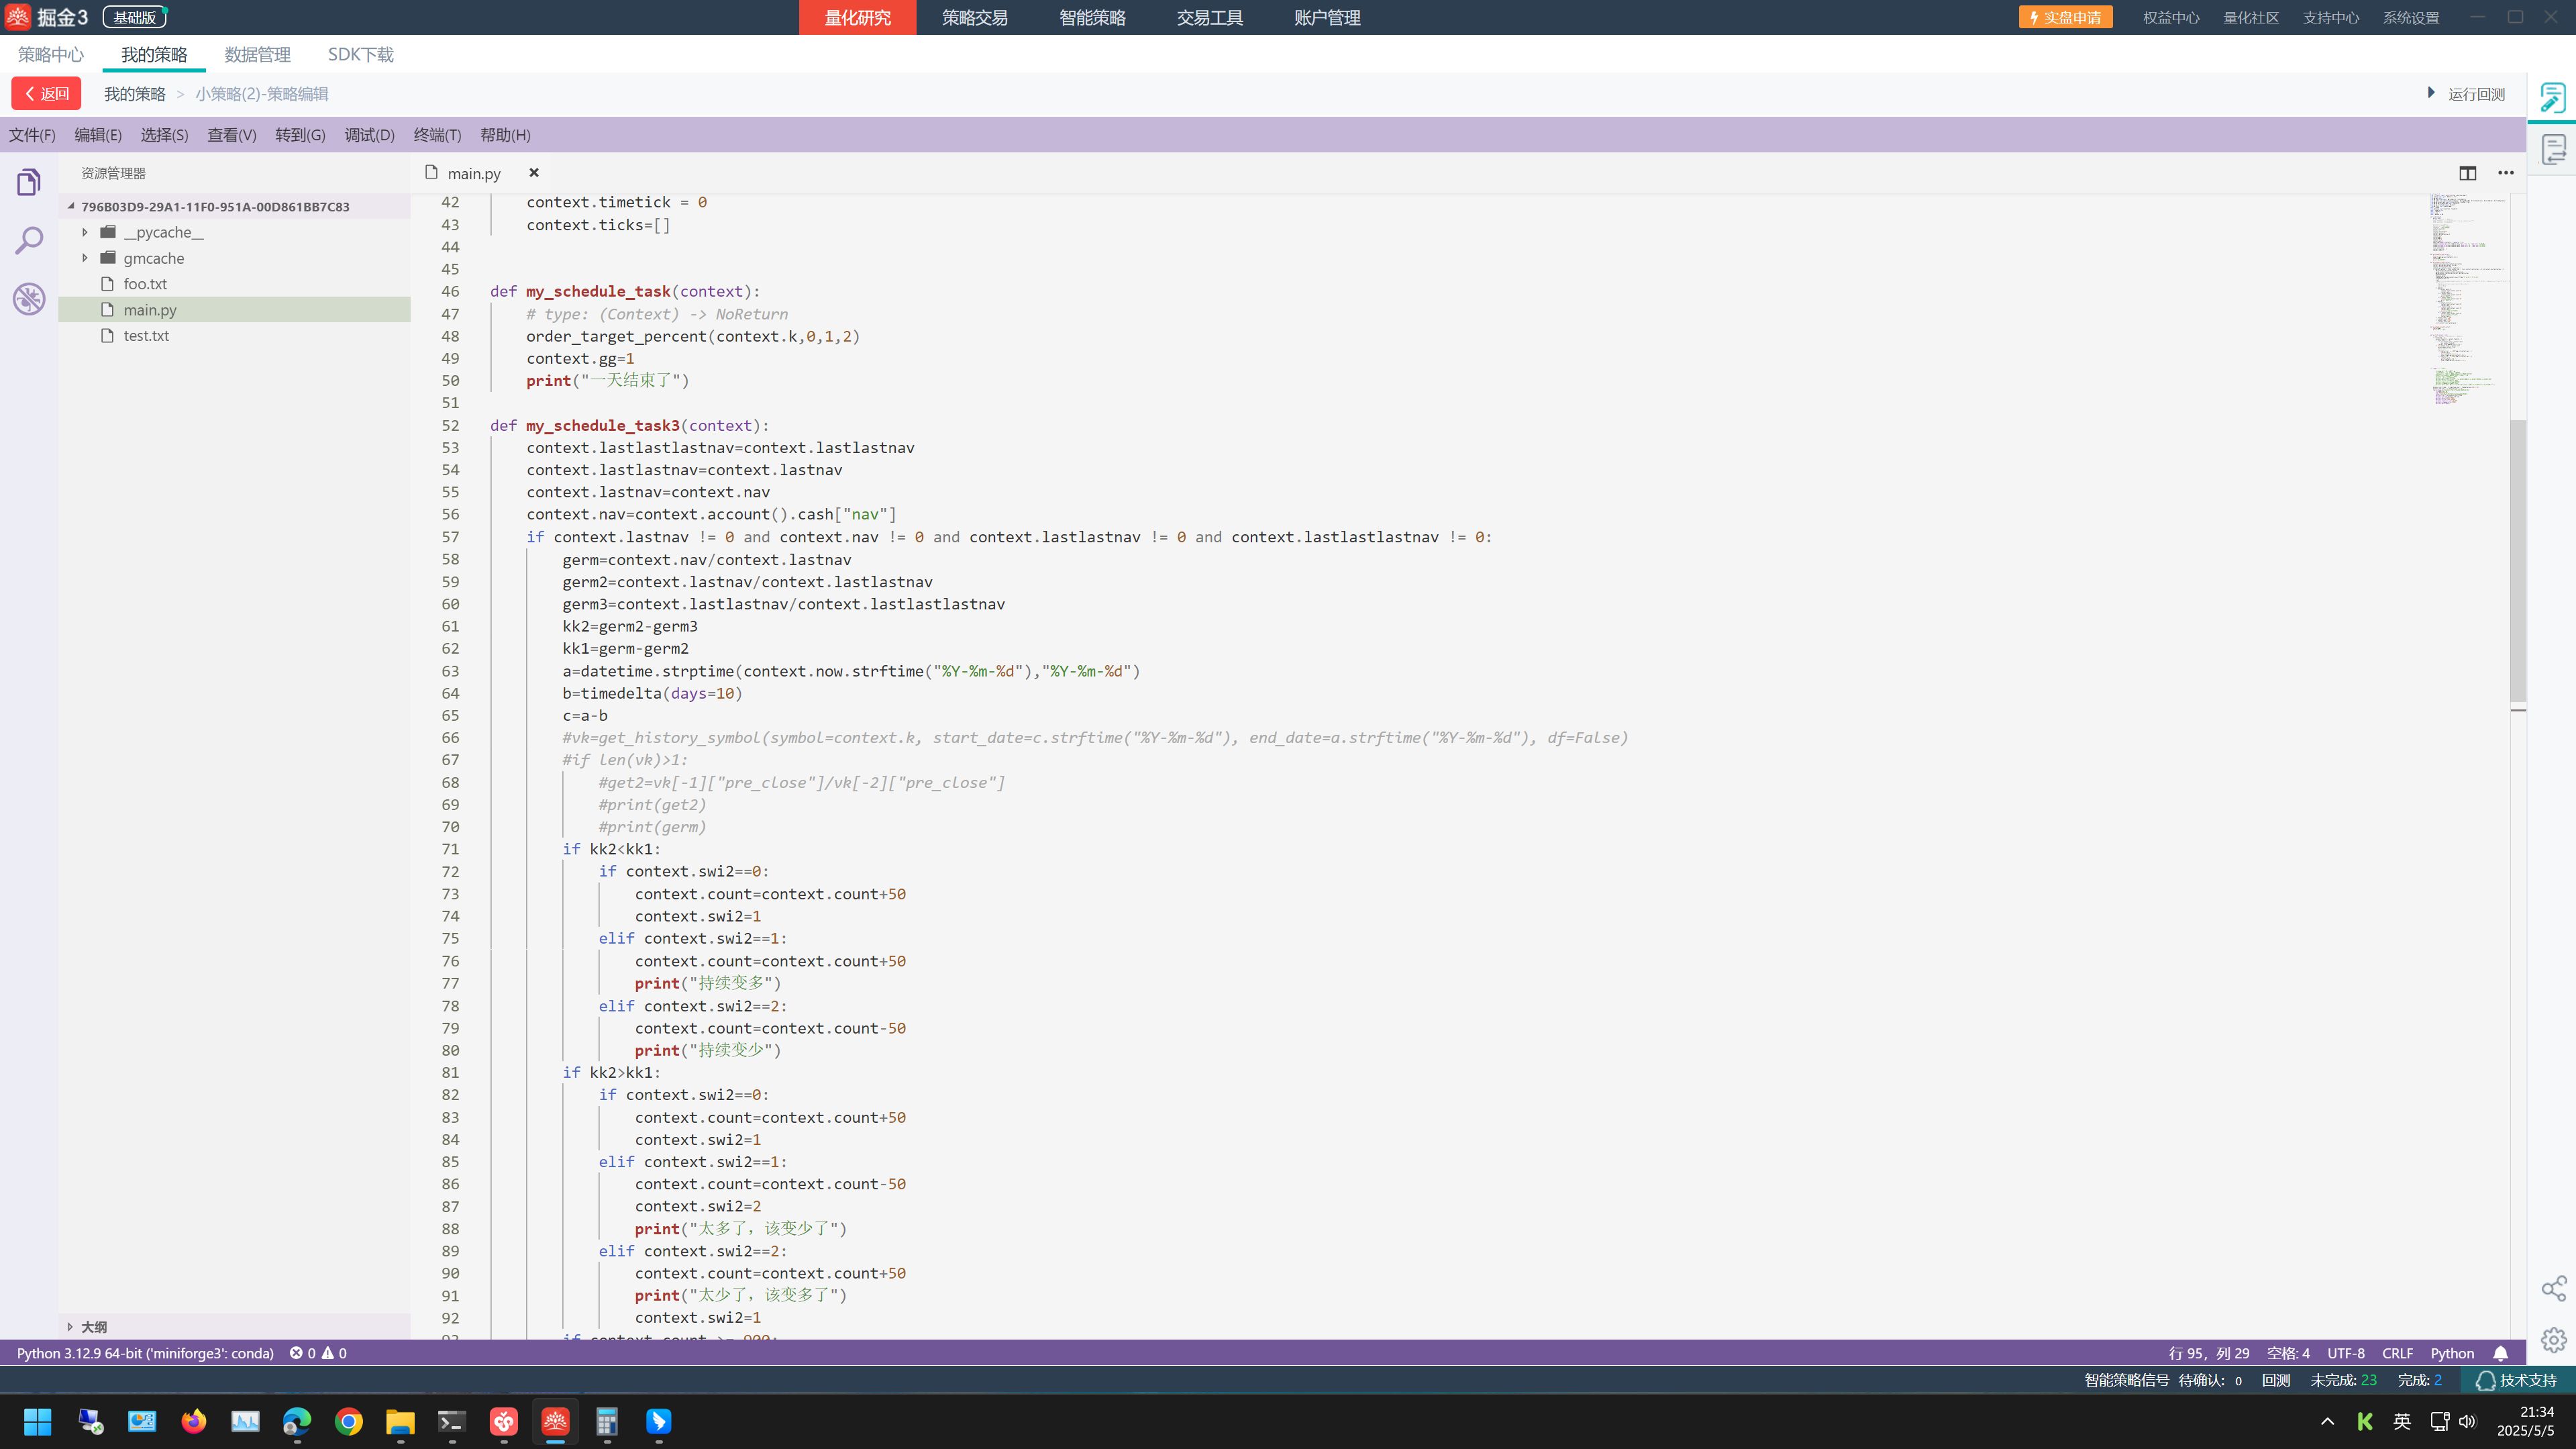This screenshot has height=1449, width=2576.
Task: Open the strategy editor icon top right
Action: coord(2552,97)
